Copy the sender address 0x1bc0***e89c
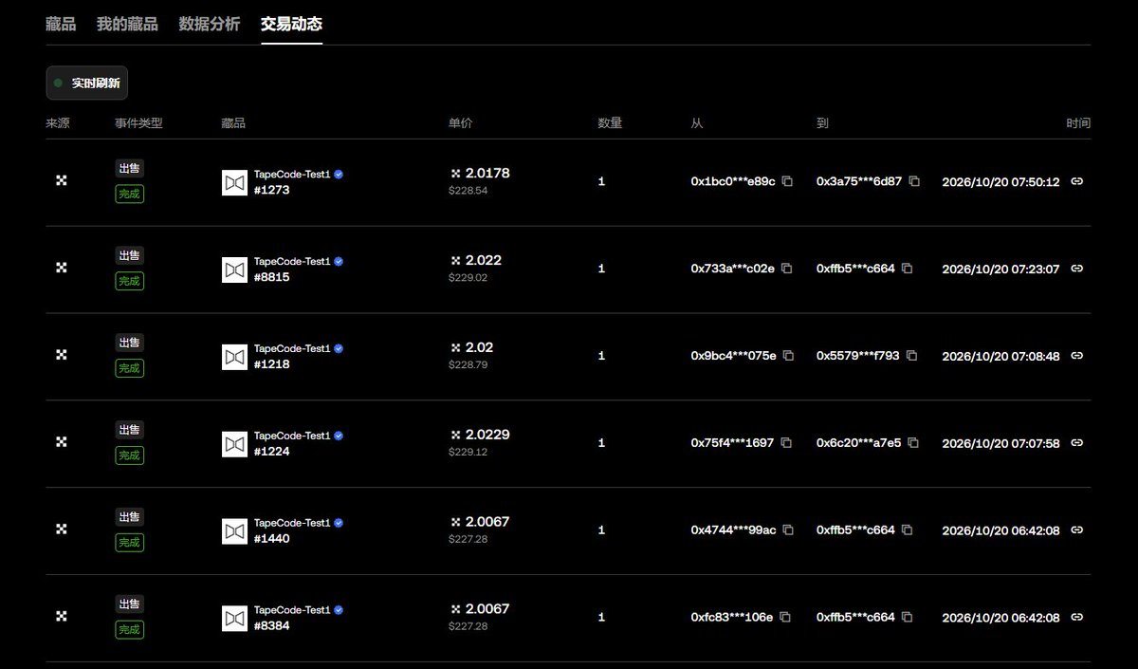The height and width of the screenshot is (669, 1138). (x=787, y=181)
